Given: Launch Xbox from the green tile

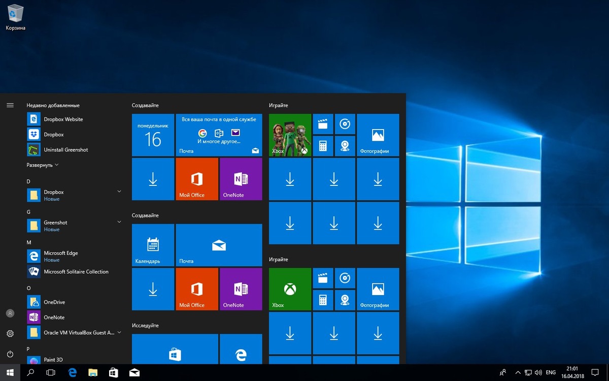Looking at the screenshot, I should click(x=289, y=135).
